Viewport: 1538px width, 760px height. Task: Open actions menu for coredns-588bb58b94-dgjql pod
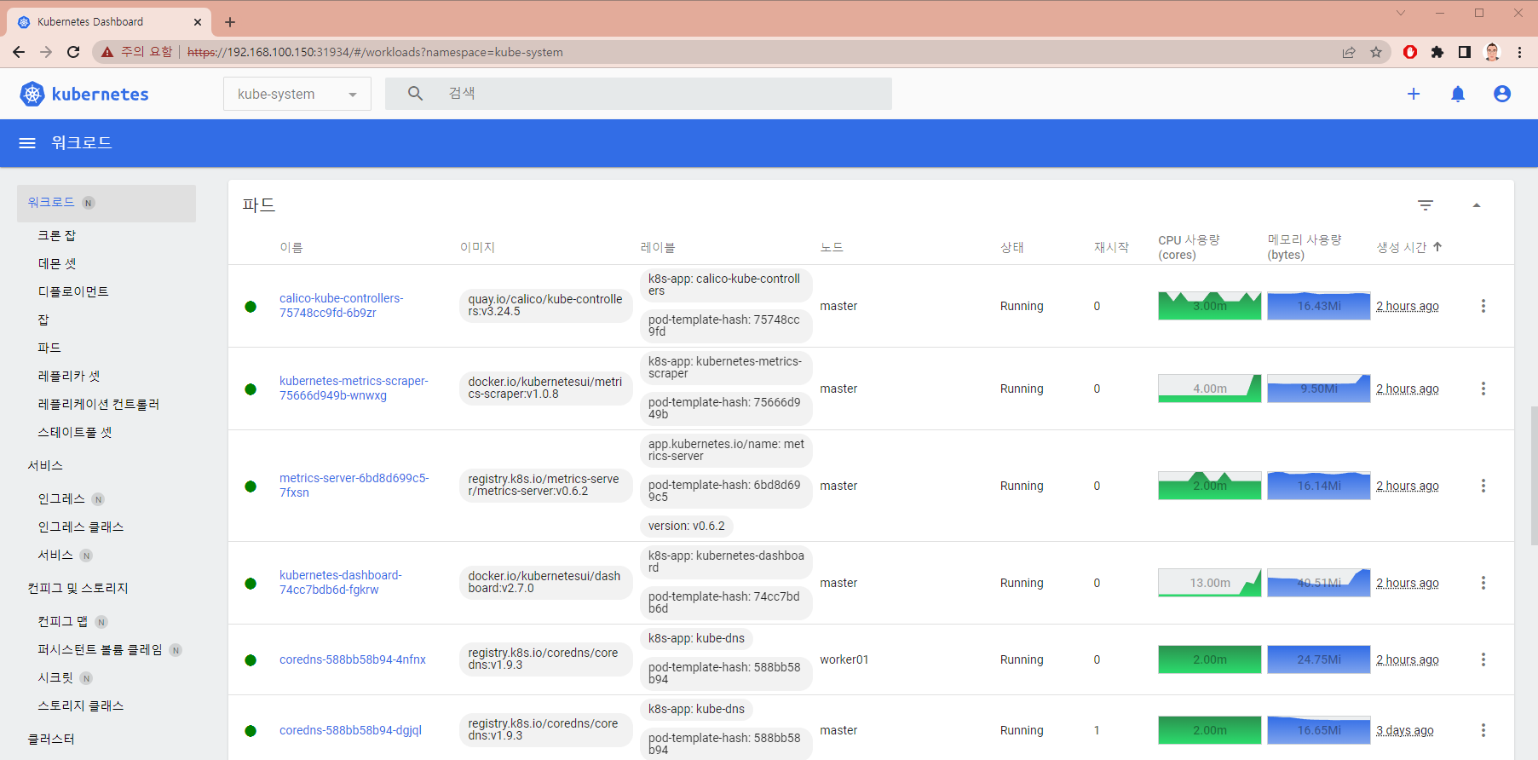[x=1483, y=730]
